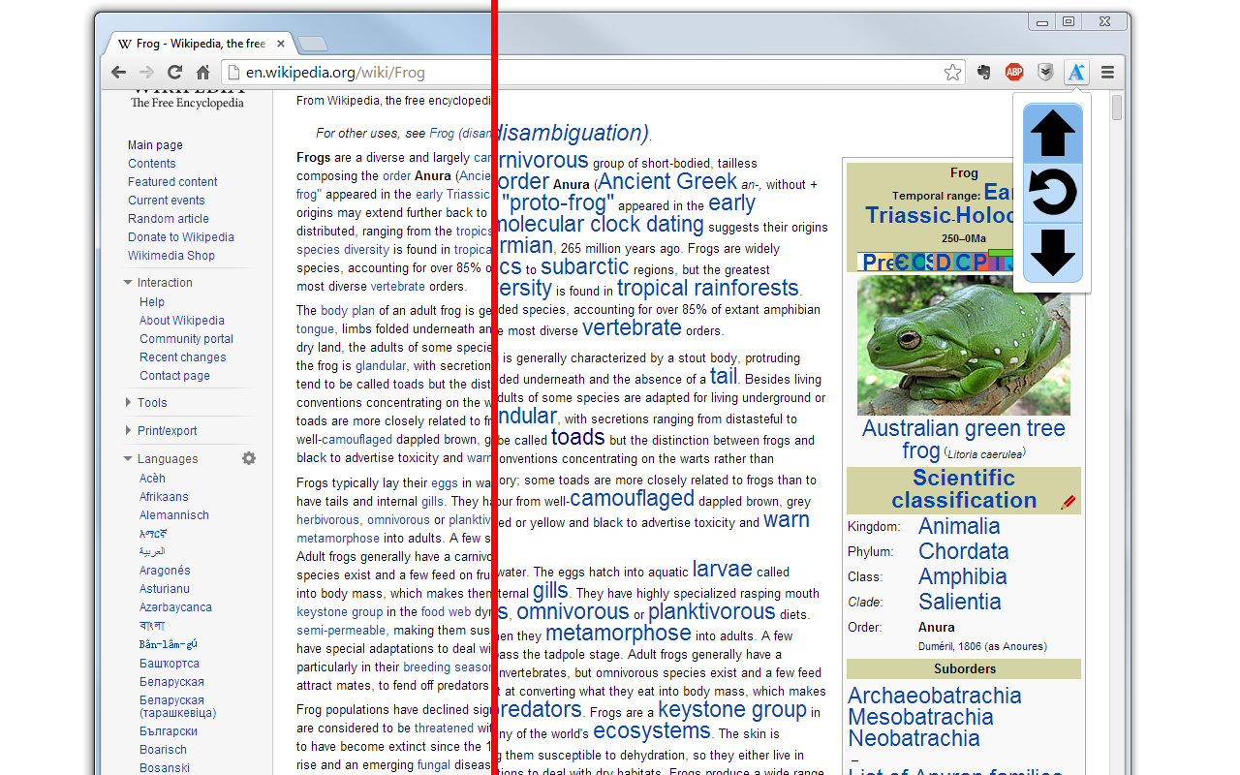Close the Frog - Wikipedia tab
The height and width of the screenshot is (775, 1240).
click(x=282, y=44)
